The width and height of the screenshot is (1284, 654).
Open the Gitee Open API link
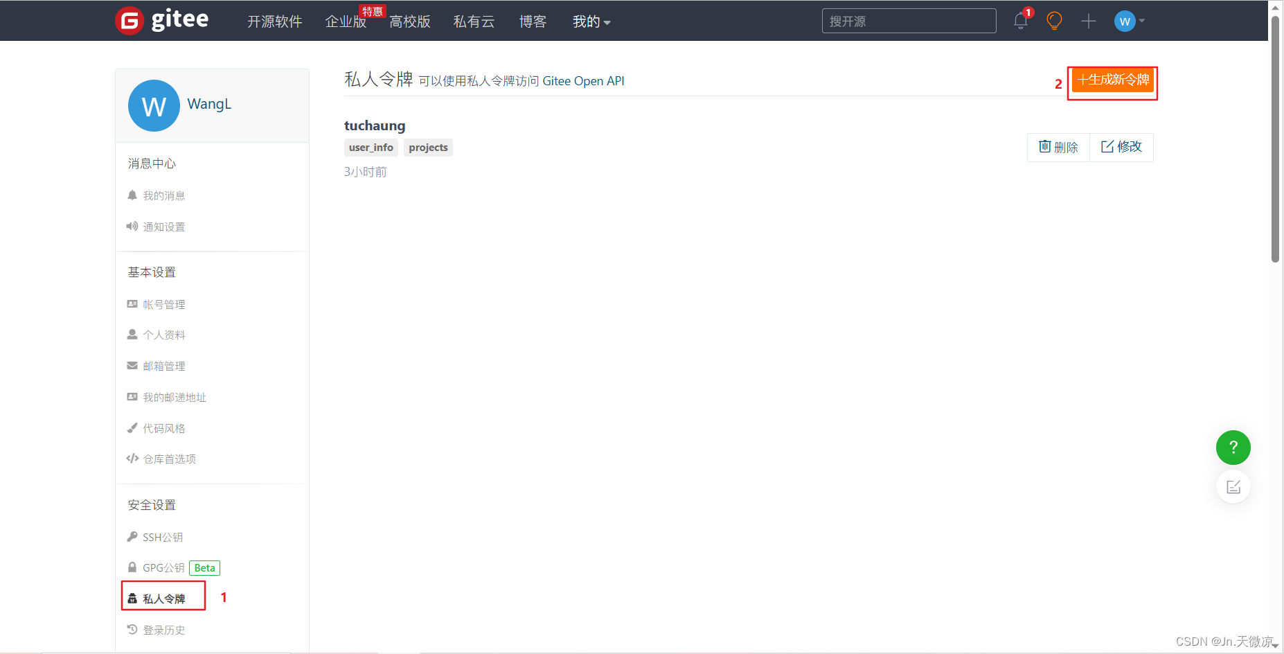click(x=583, y=80)
